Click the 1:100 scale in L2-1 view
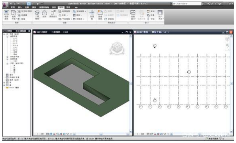The width and height of the screenshot is (236, 143). [x=140, y=134]
